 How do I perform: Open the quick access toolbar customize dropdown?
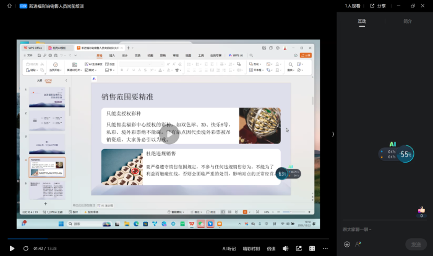[x=75, y=56]
